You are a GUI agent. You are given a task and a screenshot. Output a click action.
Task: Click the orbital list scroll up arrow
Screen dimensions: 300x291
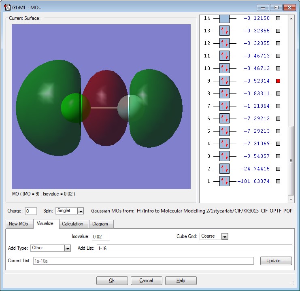pyautogui.click(x=291, y=19)
